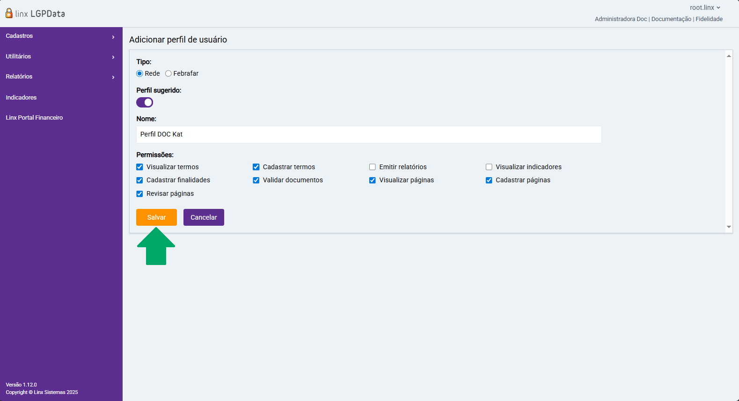Open the Fidelidade link
The width and height of the screenshot is (739, 401).
point(709,19)
